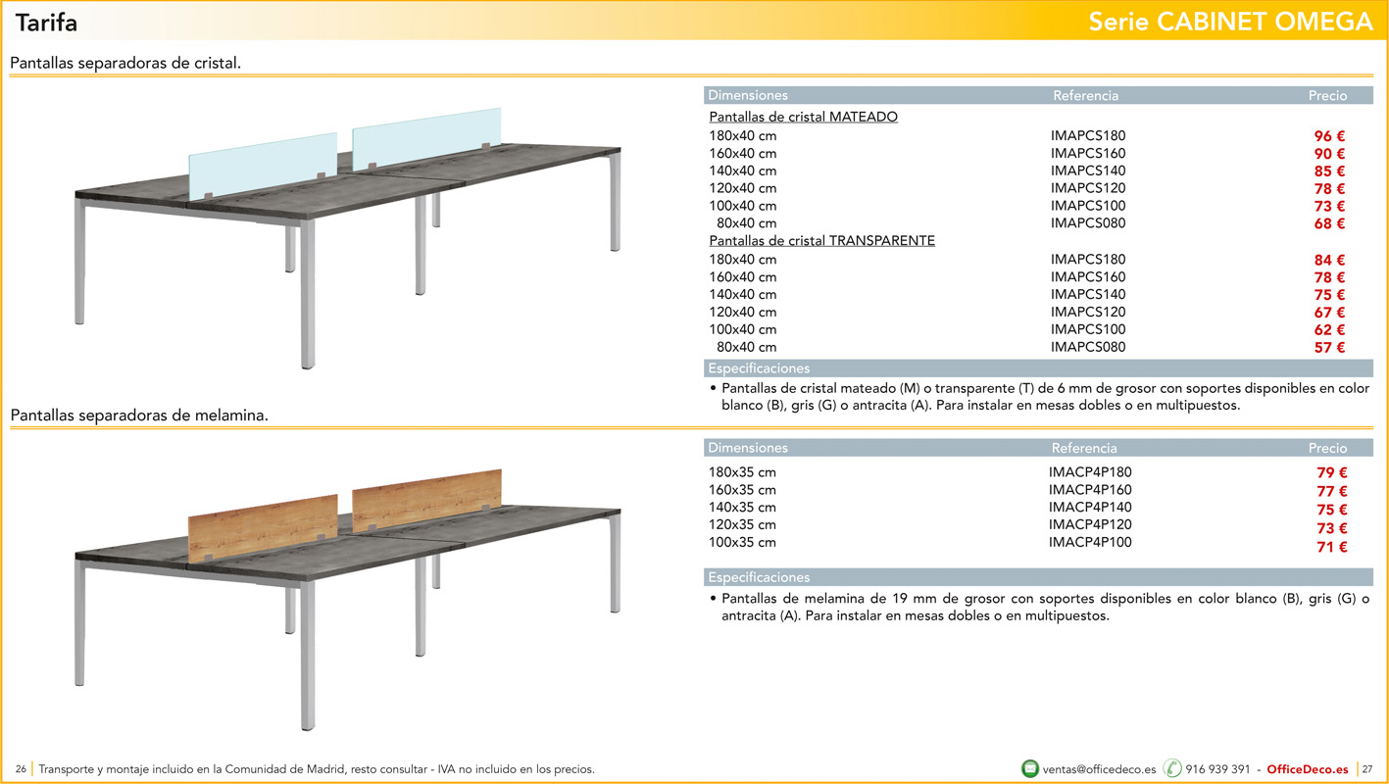This screenshot has height=784, width=1389.
Task: Select subheading "Pantallas de cristal MATEADO"
Action: tap(804, 117)
